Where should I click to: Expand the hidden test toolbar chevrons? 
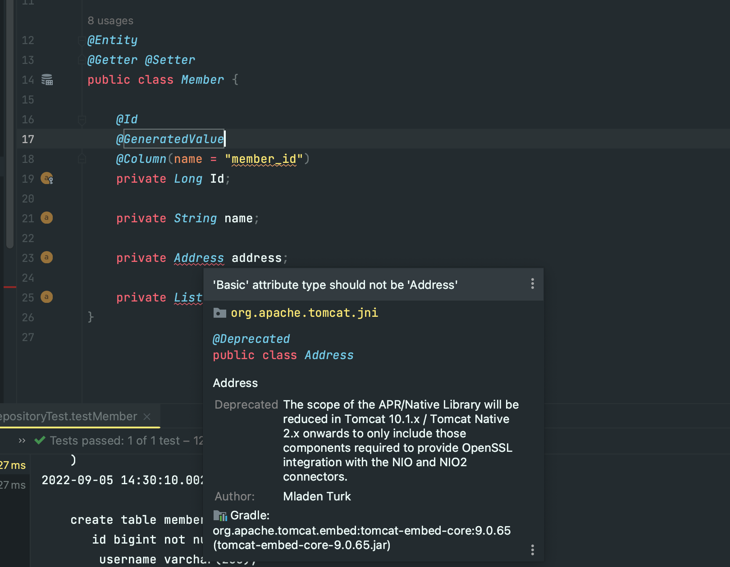[22, 441]
